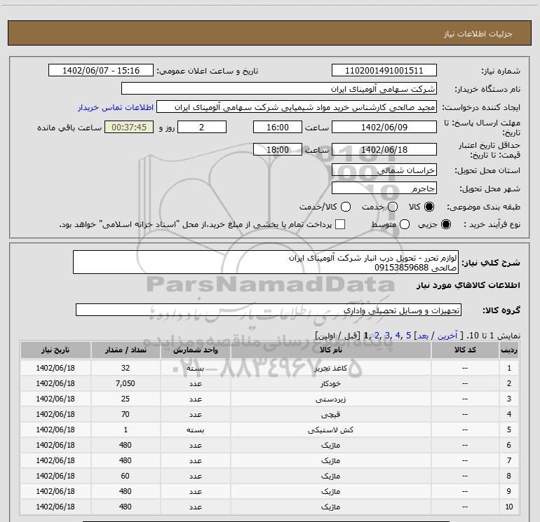The width and height of the screenshot is (540, 522).
Task: Click the تاریخ نیاز column header
Action: coord(55,350)
